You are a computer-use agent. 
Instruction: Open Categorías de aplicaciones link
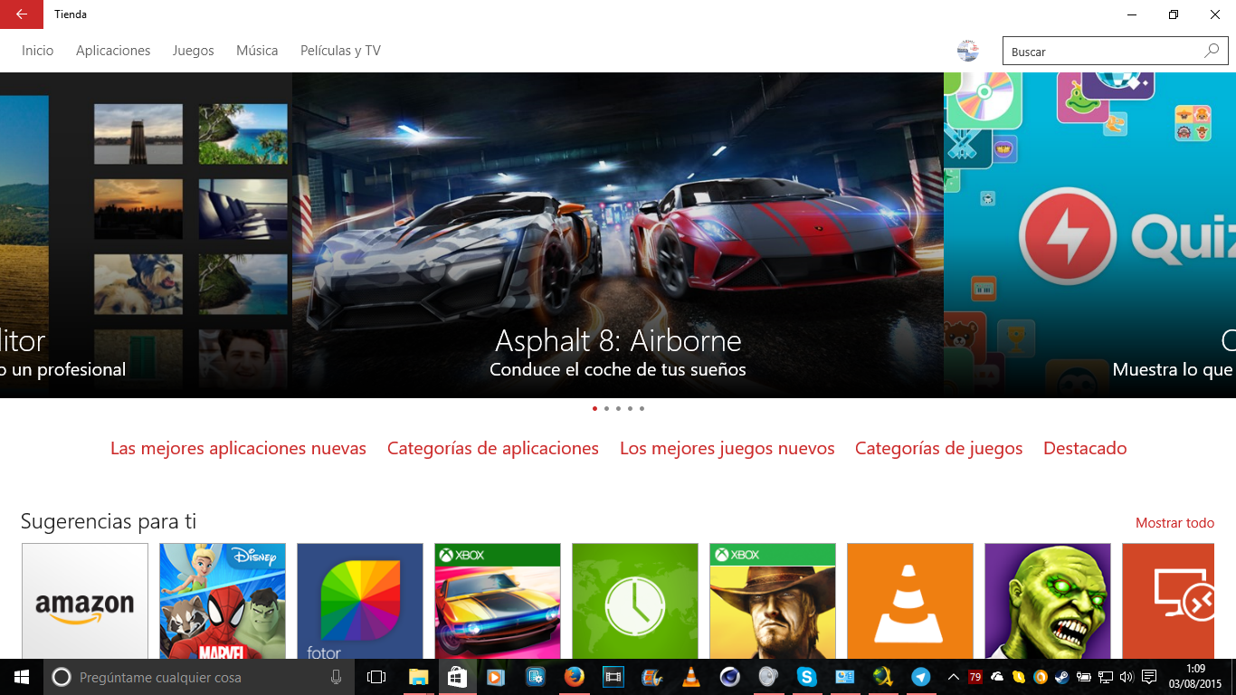pos(493,448)
